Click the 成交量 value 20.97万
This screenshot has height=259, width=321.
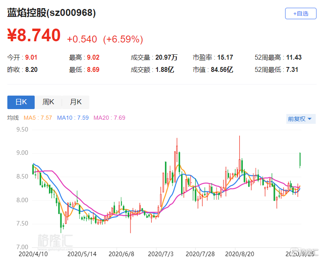coord(166,58)
